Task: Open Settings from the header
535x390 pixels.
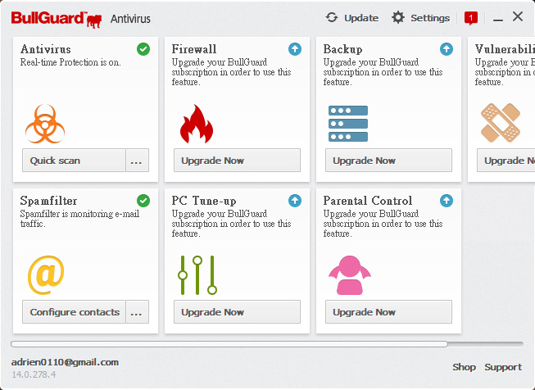Action: pyautogui.click(x=420, y=18)
